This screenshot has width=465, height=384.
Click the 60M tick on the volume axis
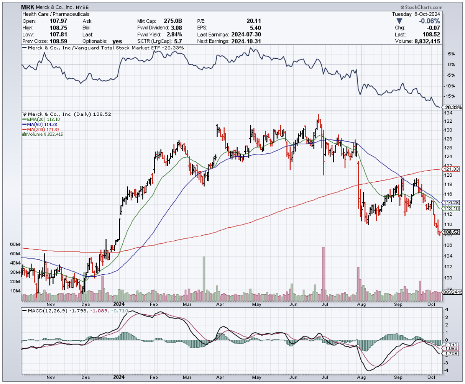tap(15, 245)
